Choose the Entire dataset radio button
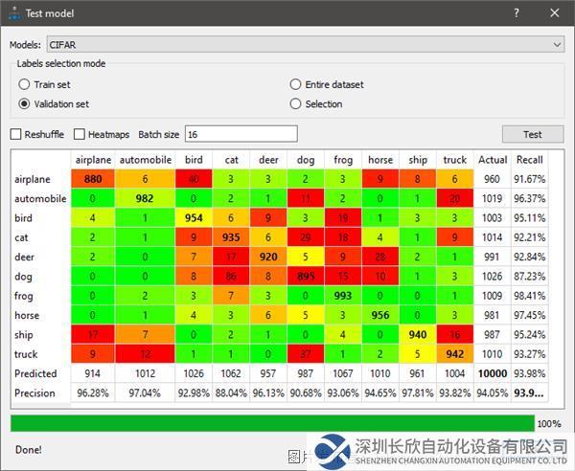This screenshot has height=471, width=575. pyautogui.click(x=296, y=84)
